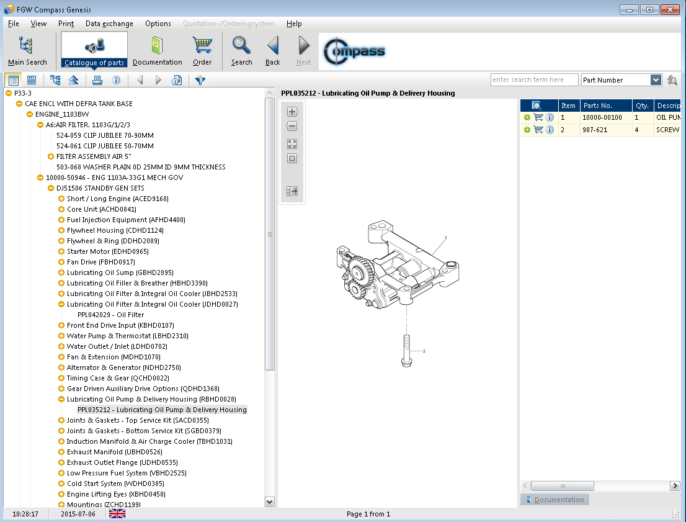Click the zoom in button beside the diagram
Viewport: 686px width, 522px height.
[x=292, y=112]
